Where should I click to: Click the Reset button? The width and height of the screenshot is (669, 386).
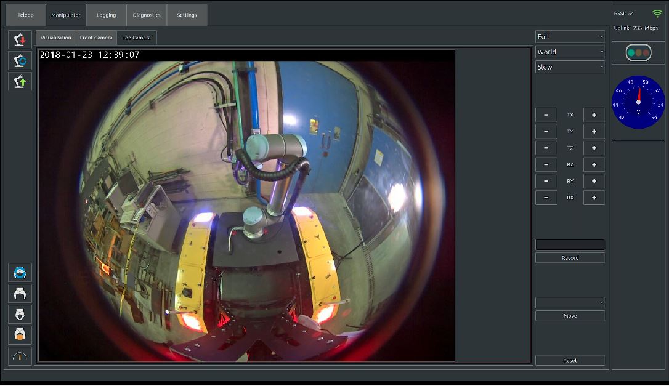coord(570,361)
